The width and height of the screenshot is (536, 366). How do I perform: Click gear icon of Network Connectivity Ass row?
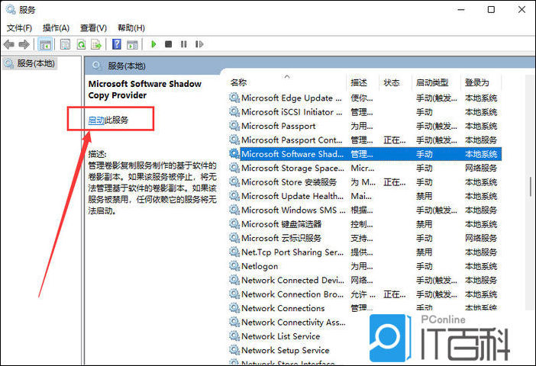[x=234, y=322]
